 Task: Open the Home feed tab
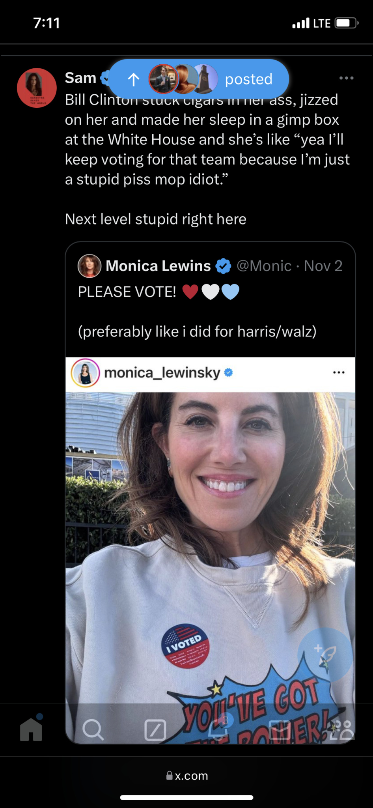31,729
